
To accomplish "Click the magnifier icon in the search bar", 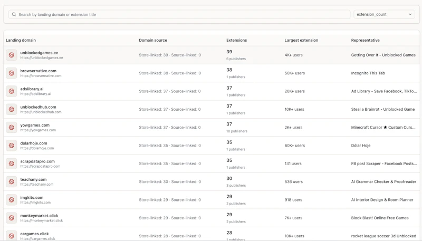I will 14,15.
